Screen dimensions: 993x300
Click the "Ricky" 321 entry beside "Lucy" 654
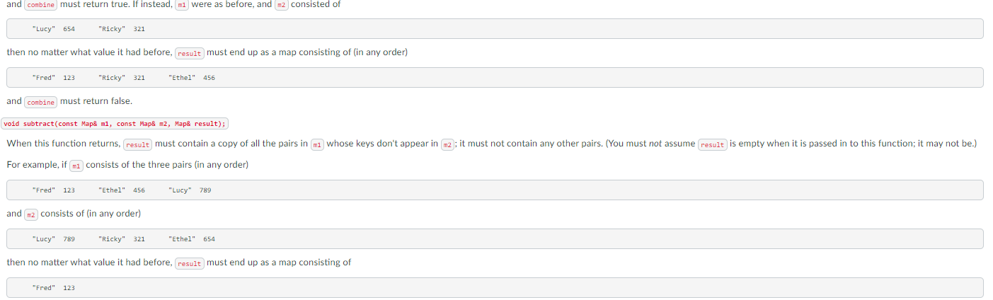pyautogui.click(x=122, y=29)
